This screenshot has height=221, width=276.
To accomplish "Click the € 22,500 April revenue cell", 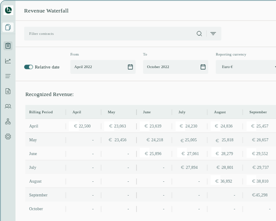I will (82, 126).
